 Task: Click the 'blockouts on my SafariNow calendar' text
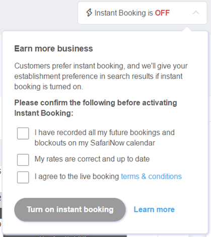point(95,143)
